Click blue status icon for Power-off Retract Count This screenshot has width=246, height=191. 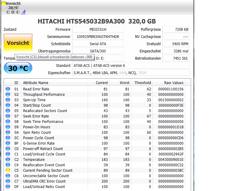(8, 149)
